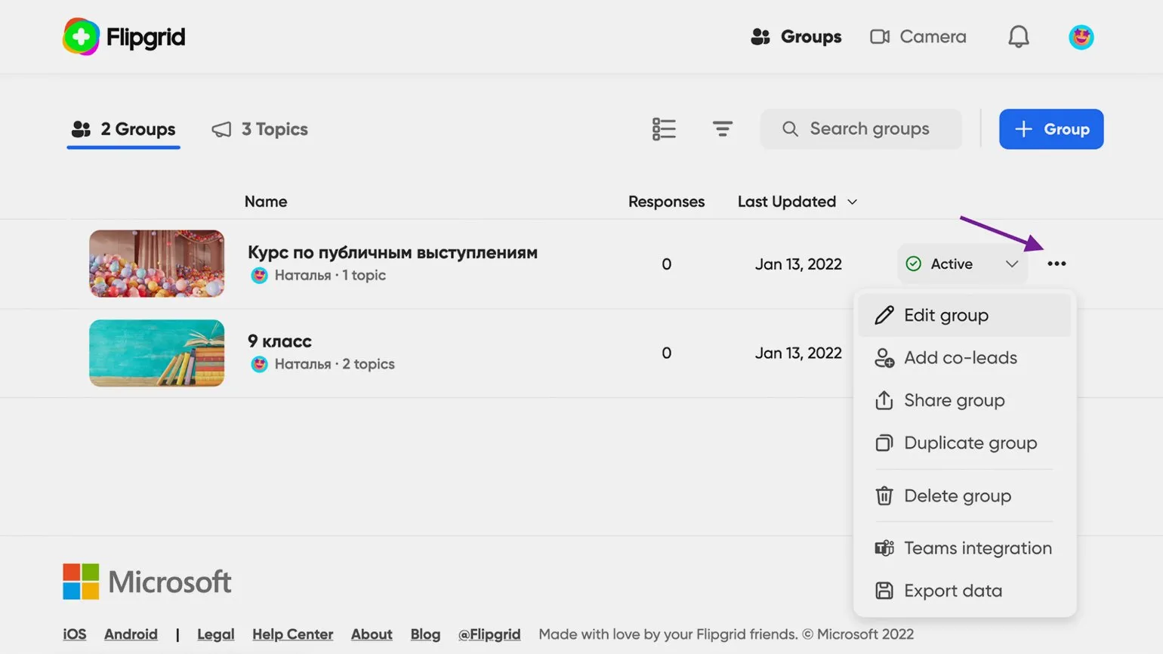Sort by Last Updated column chevron

coord(852,202)
